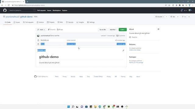Viewport: 195px width, 109px height.
Task: Select the Actions tab
Action: coord(40,22)
